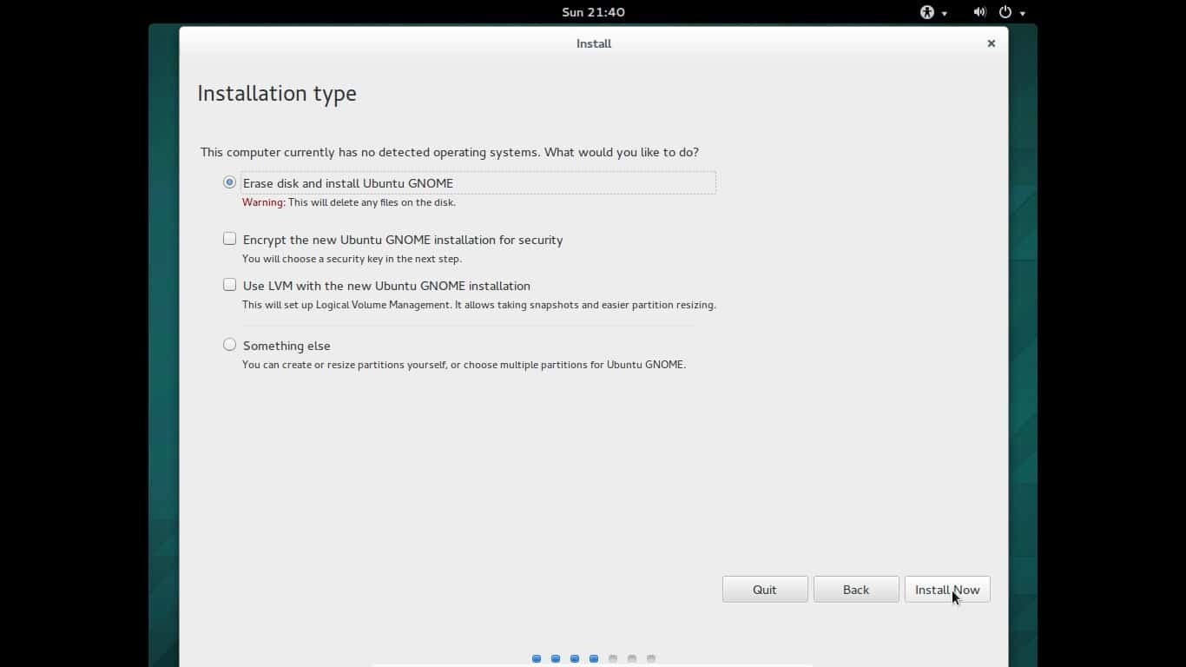Screen dimensions: 1186x667
Task: Close the Install window
Action: pos(991,43)
